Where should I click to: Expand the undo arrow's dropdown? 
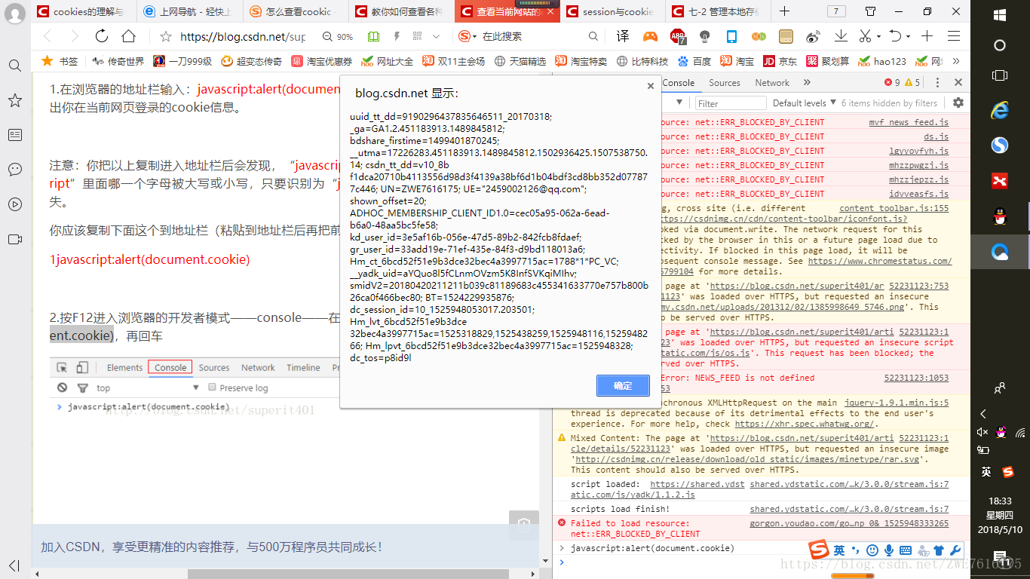tap(909, 36)
